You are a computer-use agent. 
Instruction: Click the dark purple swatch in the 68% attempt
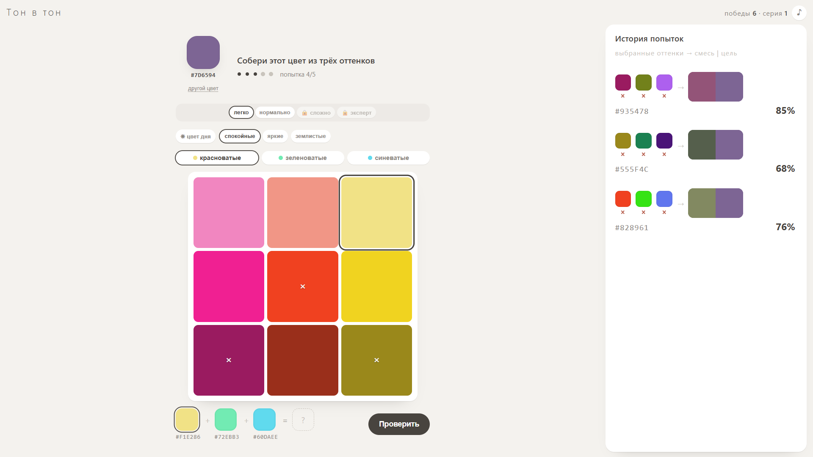pos(664,140)
